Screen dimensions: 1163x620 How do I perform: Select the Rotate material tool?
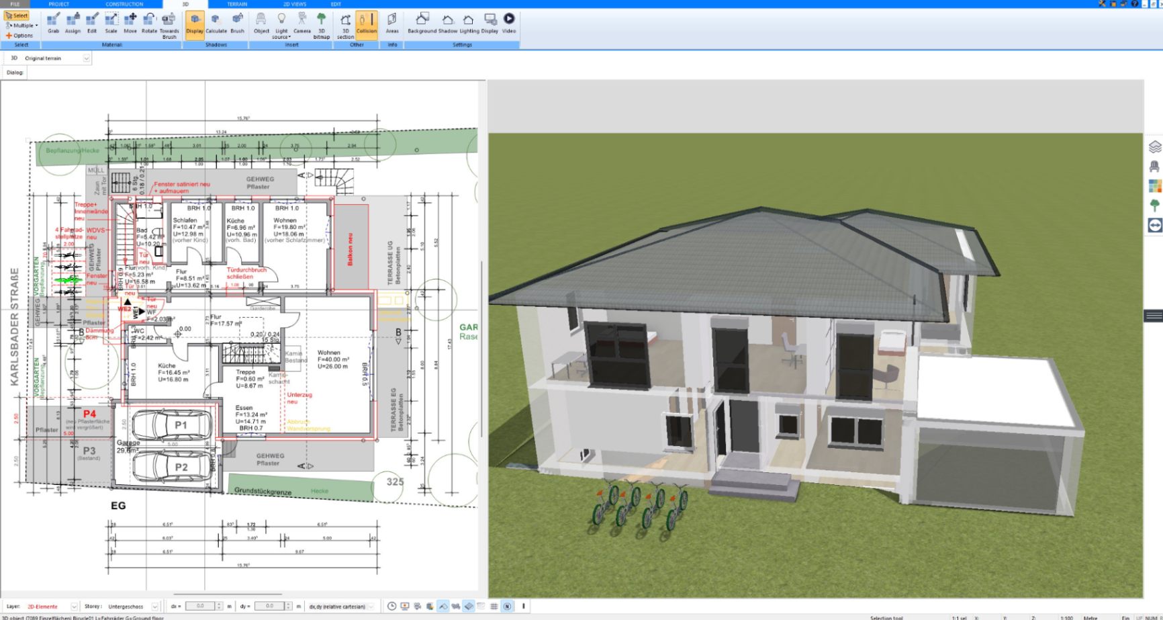[x=149, y=24]
